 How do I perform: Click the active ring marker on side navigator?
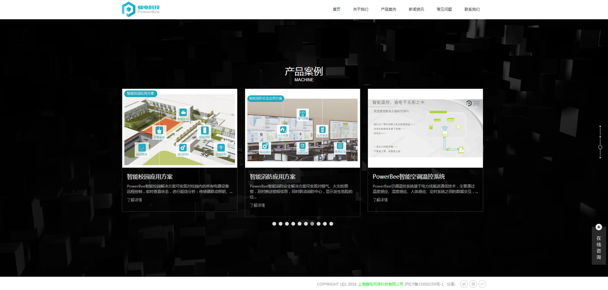click(x=600, y=147)
